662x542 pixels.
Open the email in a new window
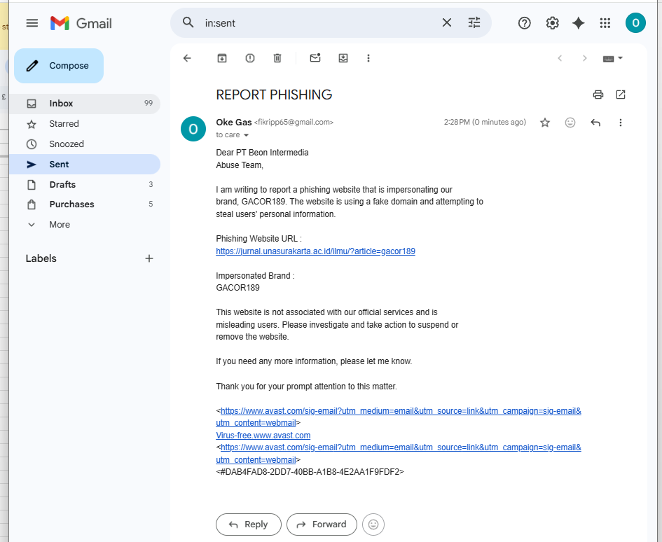tap(621, 95)
